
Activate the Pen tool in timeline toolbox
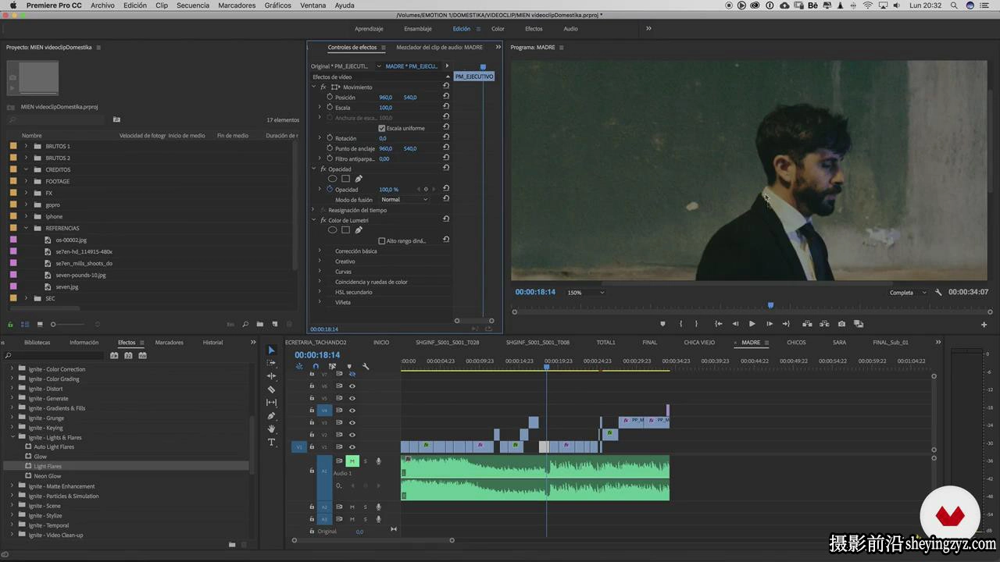[271, 416]
